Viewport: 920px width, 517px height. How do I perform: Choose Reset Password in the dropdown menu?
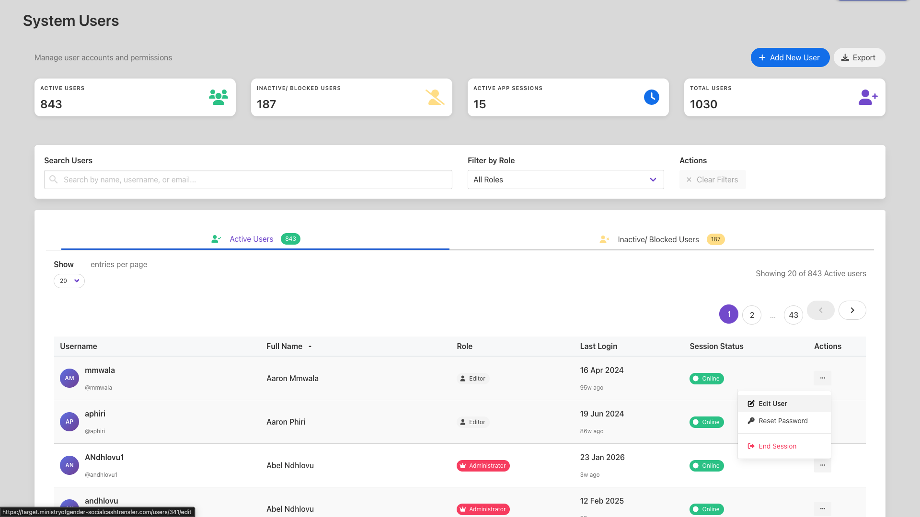pos(782,421)
